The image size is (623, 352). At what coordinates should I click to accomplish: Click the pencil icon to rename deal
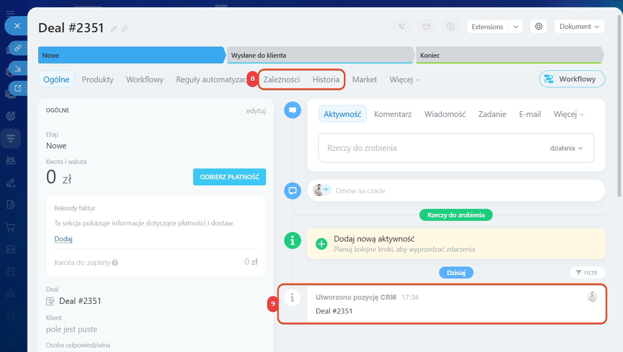114,29
